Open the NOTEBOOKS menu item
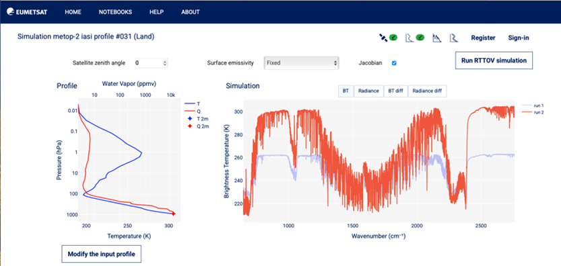The height and width of the screenshot is (266, 561). [x=115, y=12]
